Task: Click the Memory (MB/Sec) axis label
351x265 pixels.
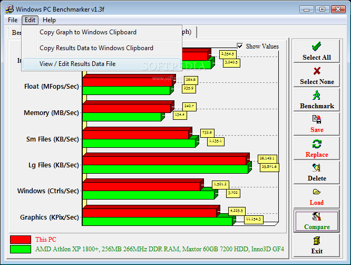Action: [x=51, y=112]
